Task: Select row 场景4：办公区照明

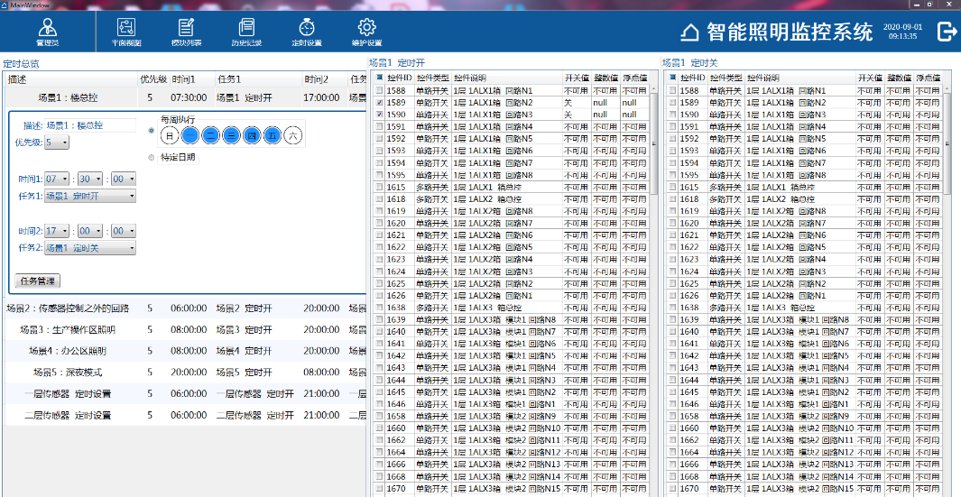Action: tap(186, 351)
